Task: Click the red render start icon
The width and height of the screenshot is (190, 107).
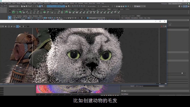Action: (x=161, y=26)
